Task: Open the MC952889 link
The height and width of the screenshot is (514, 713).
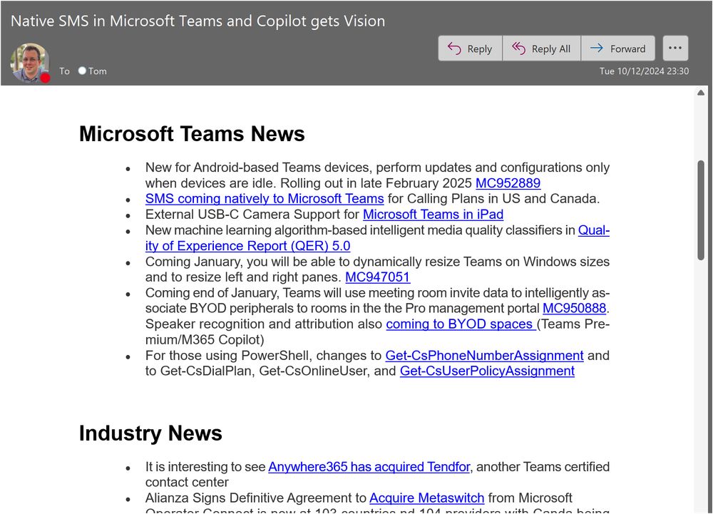Action: pos(508,183)
